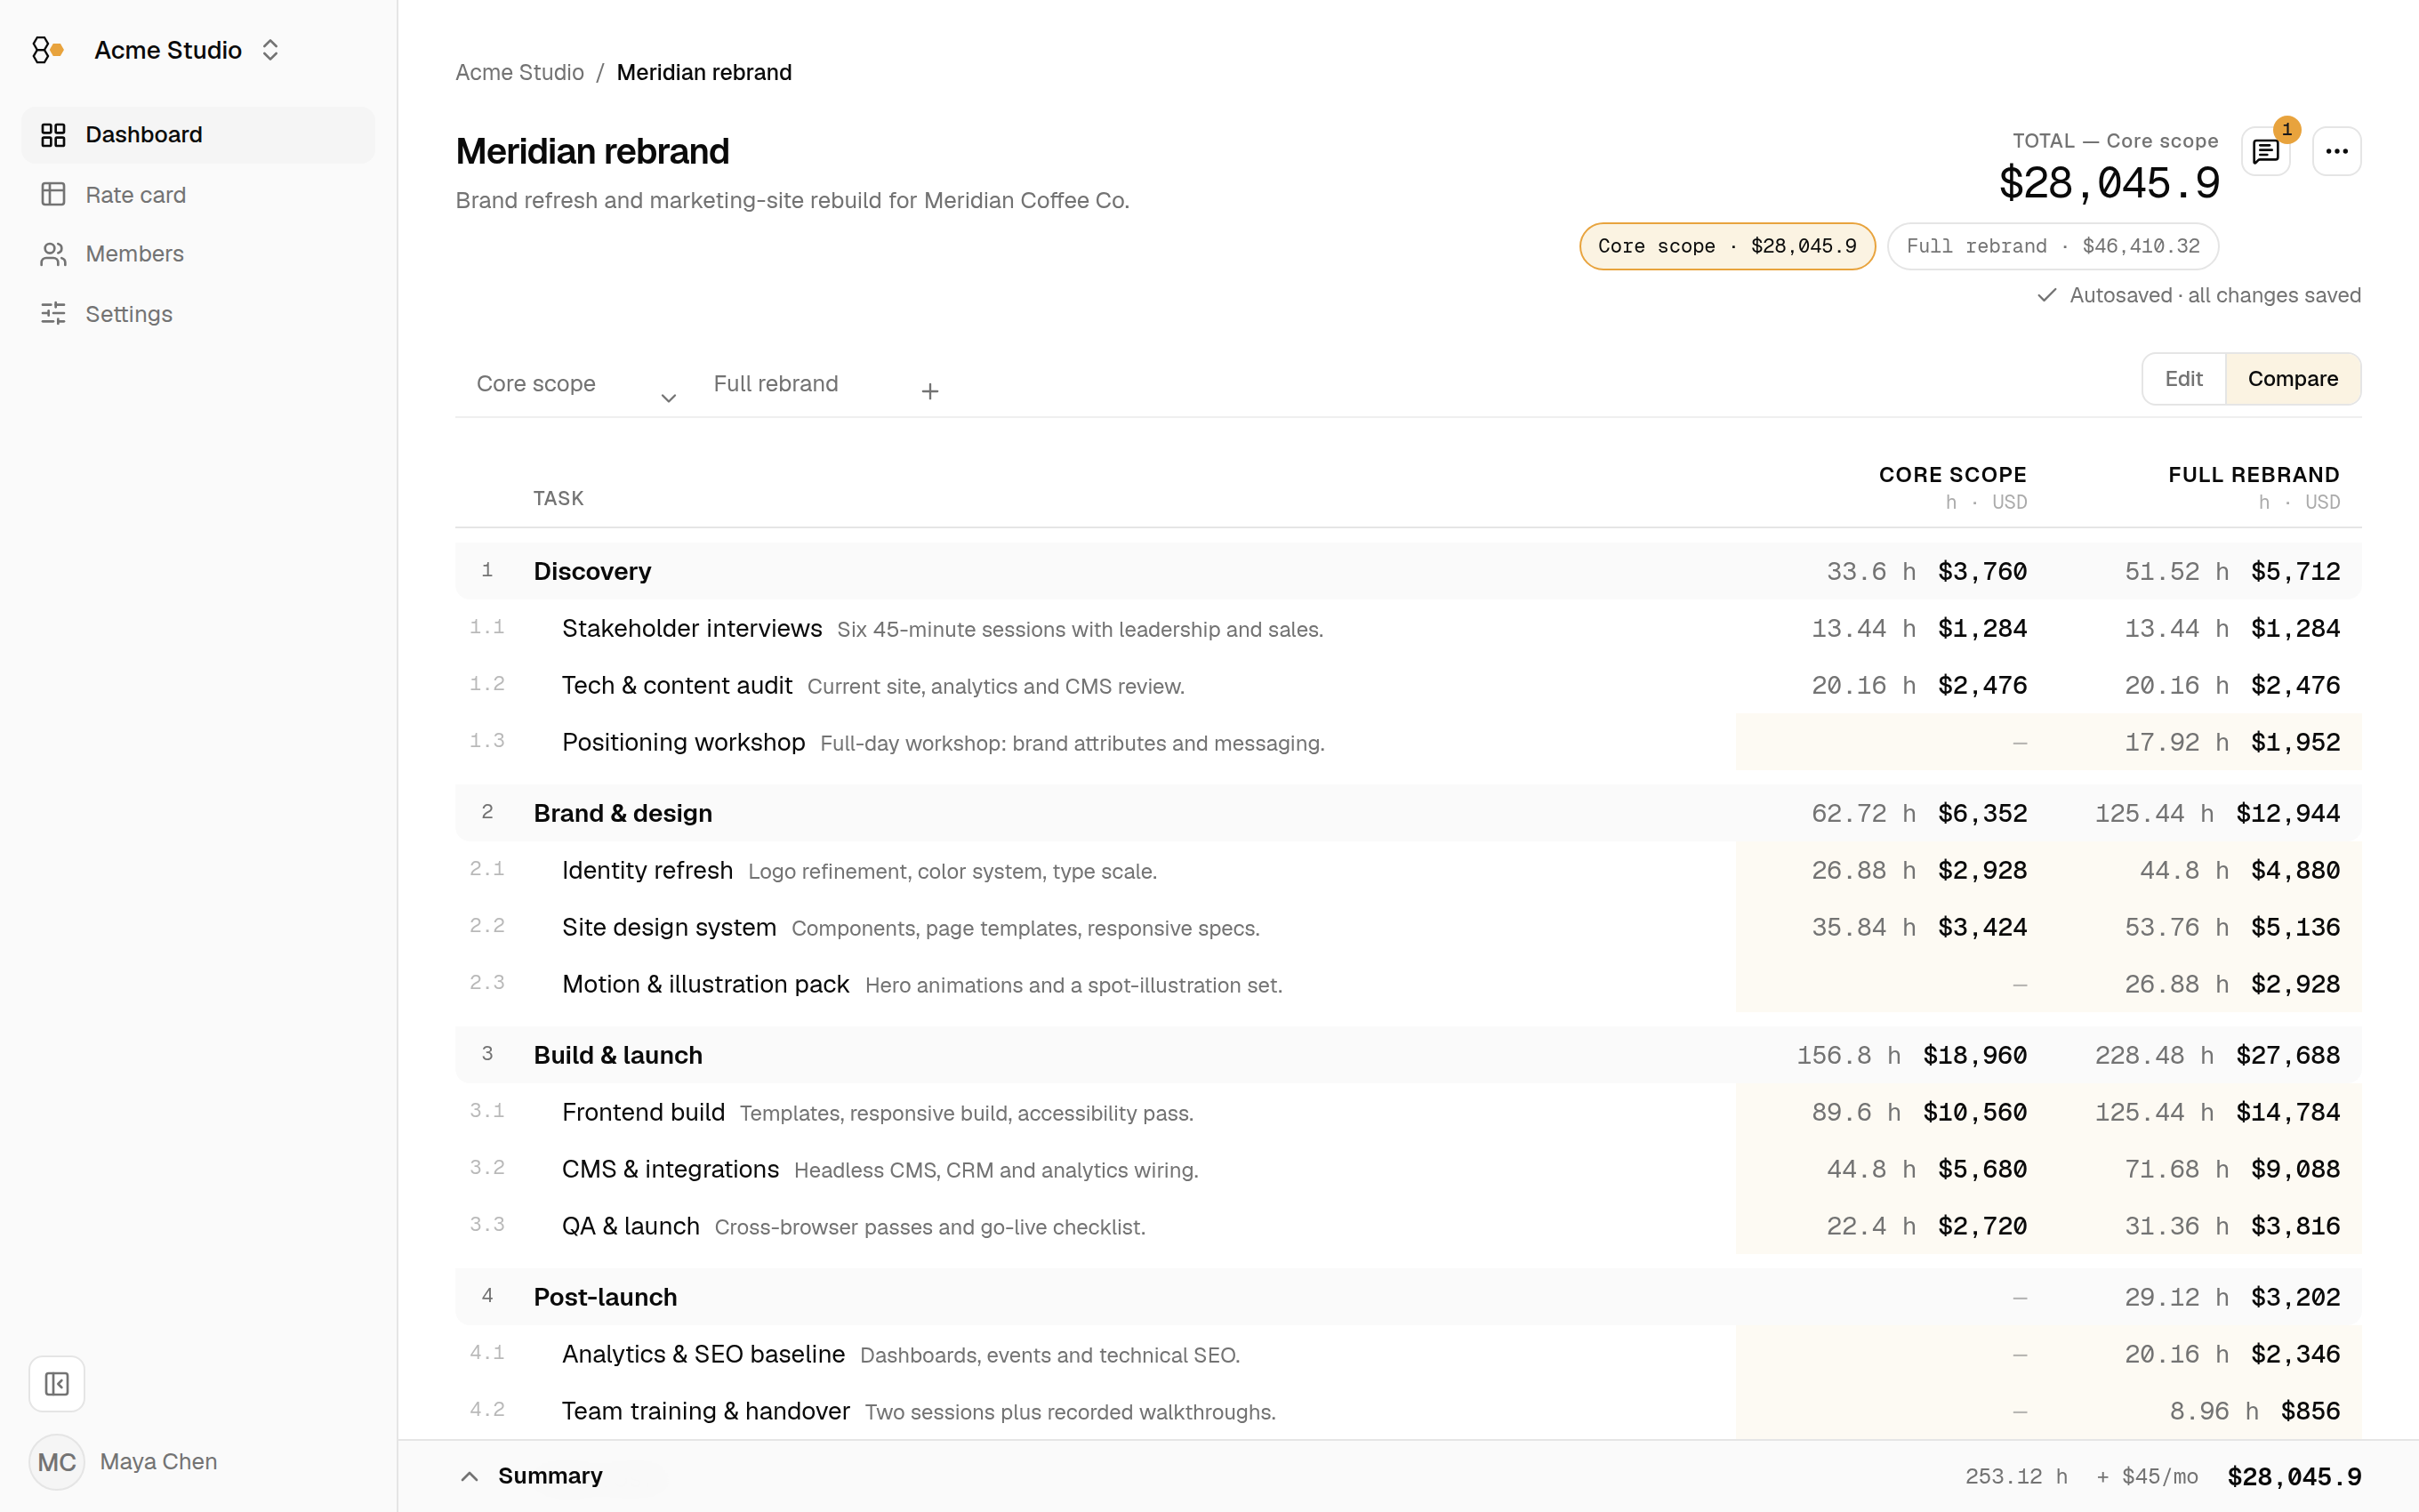This screenshot has width=2419, height=1512.
Task: Open the three-dots more options menu
Action: click(2337, 151)
